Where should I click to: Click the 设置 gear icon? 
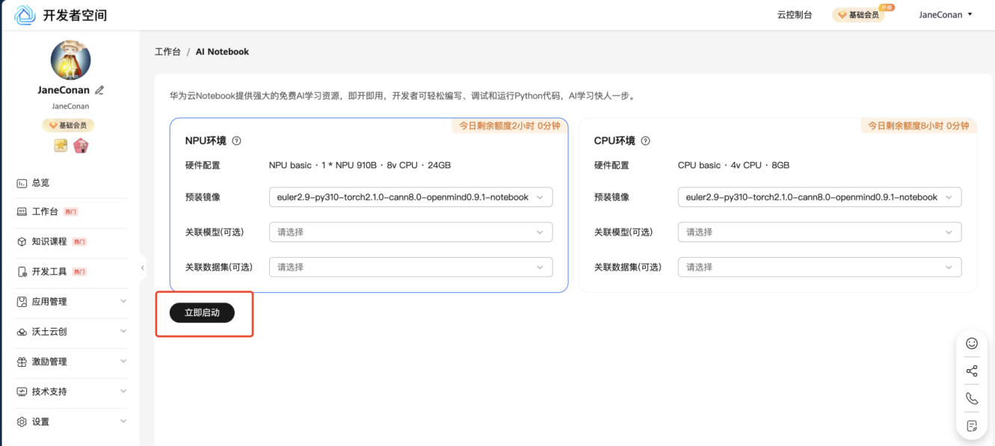[x=22, y=421]
